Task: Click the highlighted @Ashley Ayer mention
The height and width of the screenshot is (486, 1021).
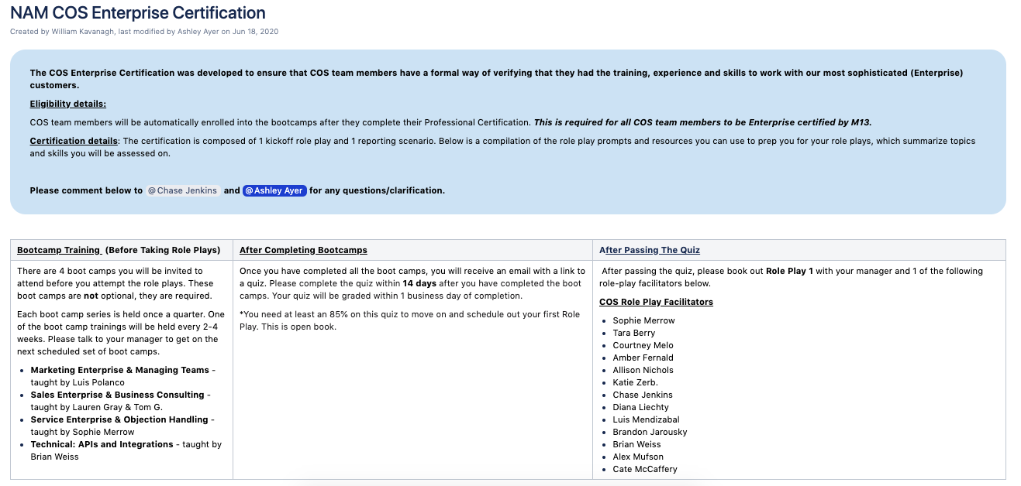Action: coord(274,190)
